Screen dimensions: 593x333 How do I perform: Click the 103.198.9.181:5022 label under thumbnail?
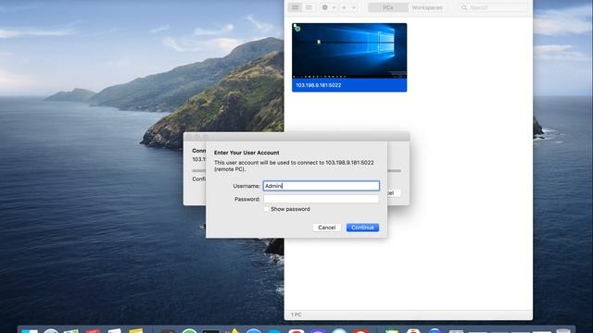pyautogui.click(x=319, y=85)
